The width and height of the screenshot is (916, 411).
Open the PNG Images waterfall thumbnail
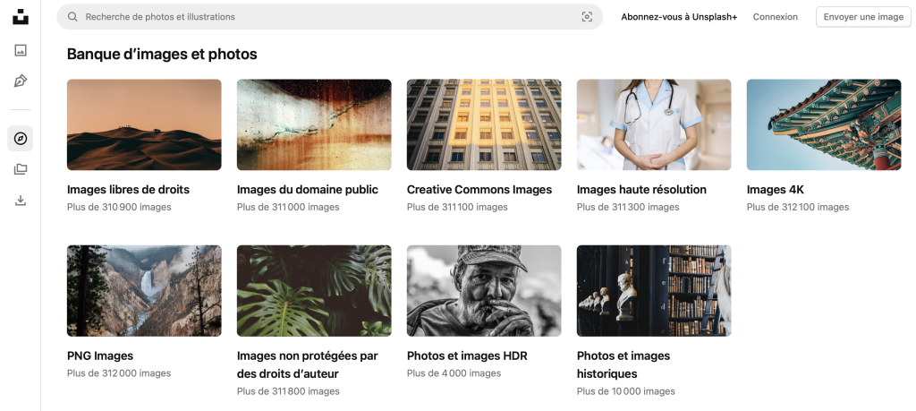coord(144,291)
